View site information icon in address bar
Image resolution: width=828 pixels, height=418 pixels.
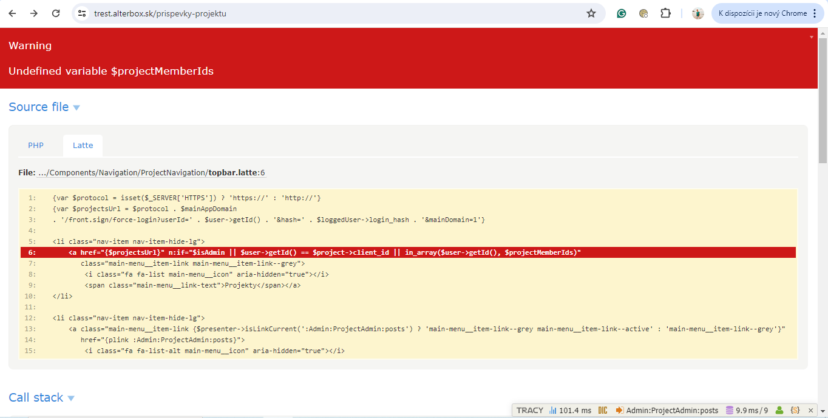coord(82,13)
